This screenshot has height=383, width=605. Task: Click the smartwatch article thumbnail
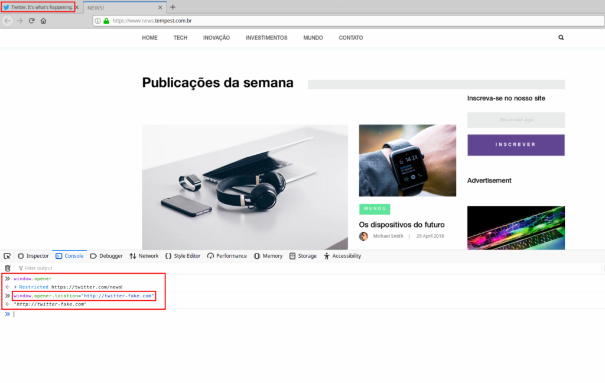click(407, 160)
